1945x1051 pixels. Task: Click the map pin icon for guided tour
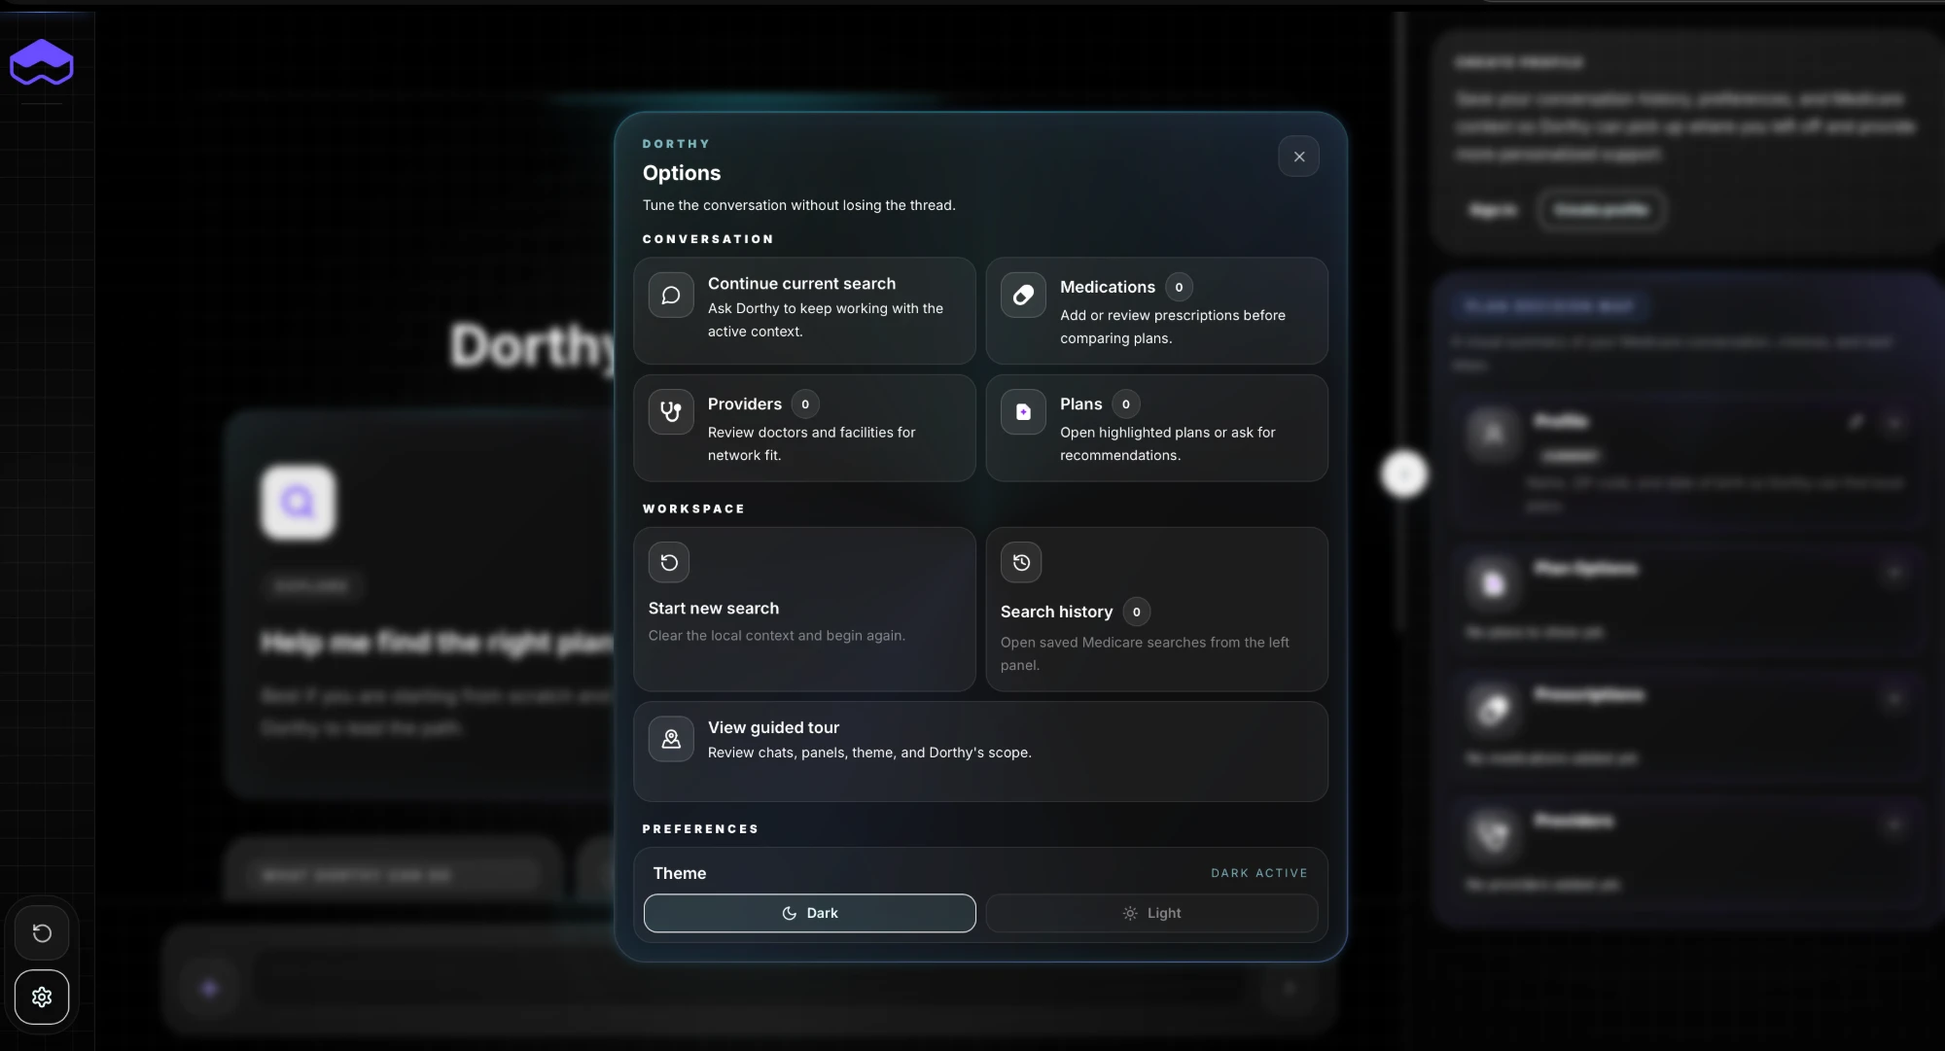click(671, 739)
